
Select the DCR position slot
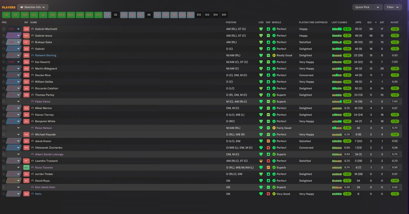(25, 15)
